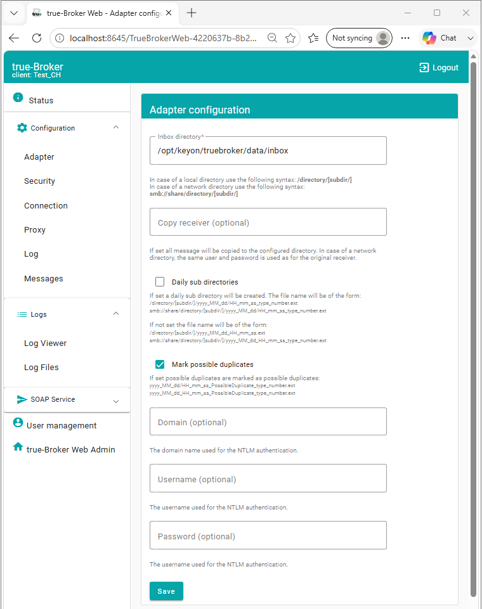482x609 pixels.
Task: Open the Log Files page
Action: click(x=42, y=368)
